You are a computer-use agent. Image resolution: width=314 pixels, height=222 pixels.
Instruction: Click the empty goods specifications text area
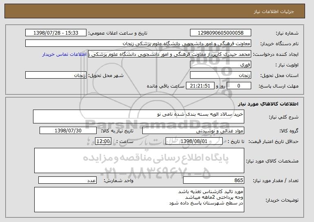click(x=139, y=160)
